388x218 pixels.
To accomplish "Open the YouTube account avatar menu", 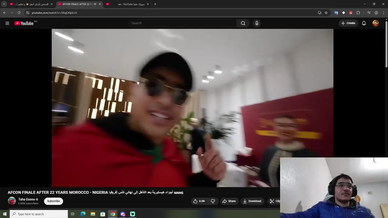I will (x=376, y=23).
